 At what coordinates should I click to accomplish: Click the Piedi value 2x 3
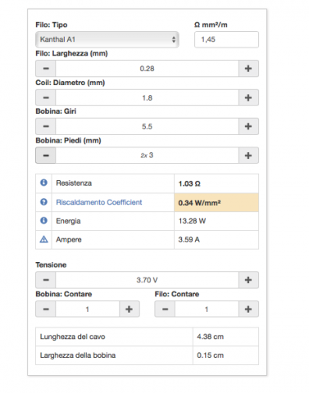pos(147,156)
